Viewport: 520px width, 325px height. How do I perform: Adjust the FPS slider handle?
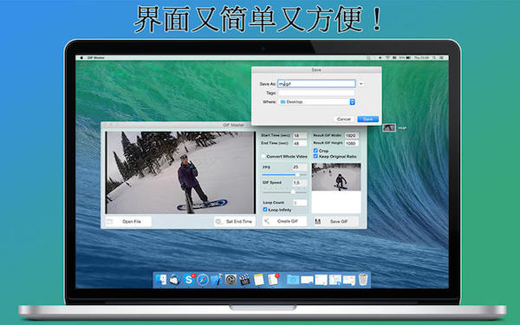[297, 175]
